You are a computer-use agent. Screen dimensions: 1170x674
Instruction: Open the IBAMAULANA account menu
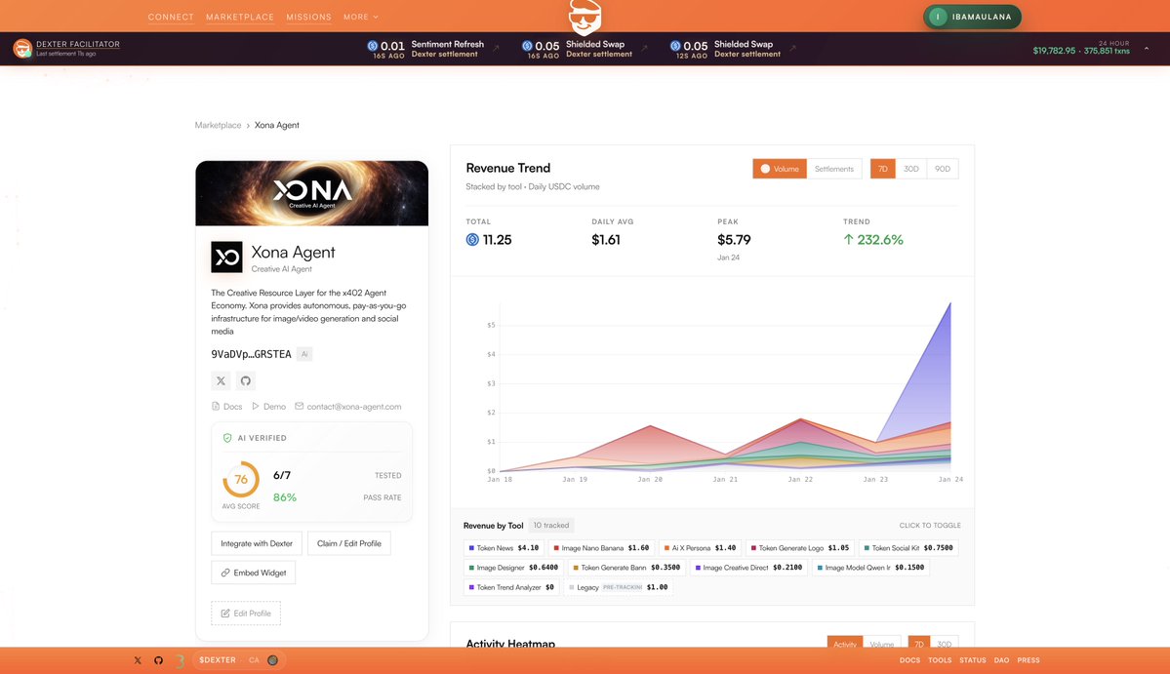click(972, 17)
